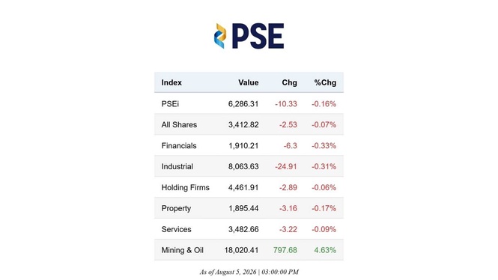The width and height of the screenshot is (498, 280).
Task: Click Industrial's -24.91 change value
Action: 286,166
